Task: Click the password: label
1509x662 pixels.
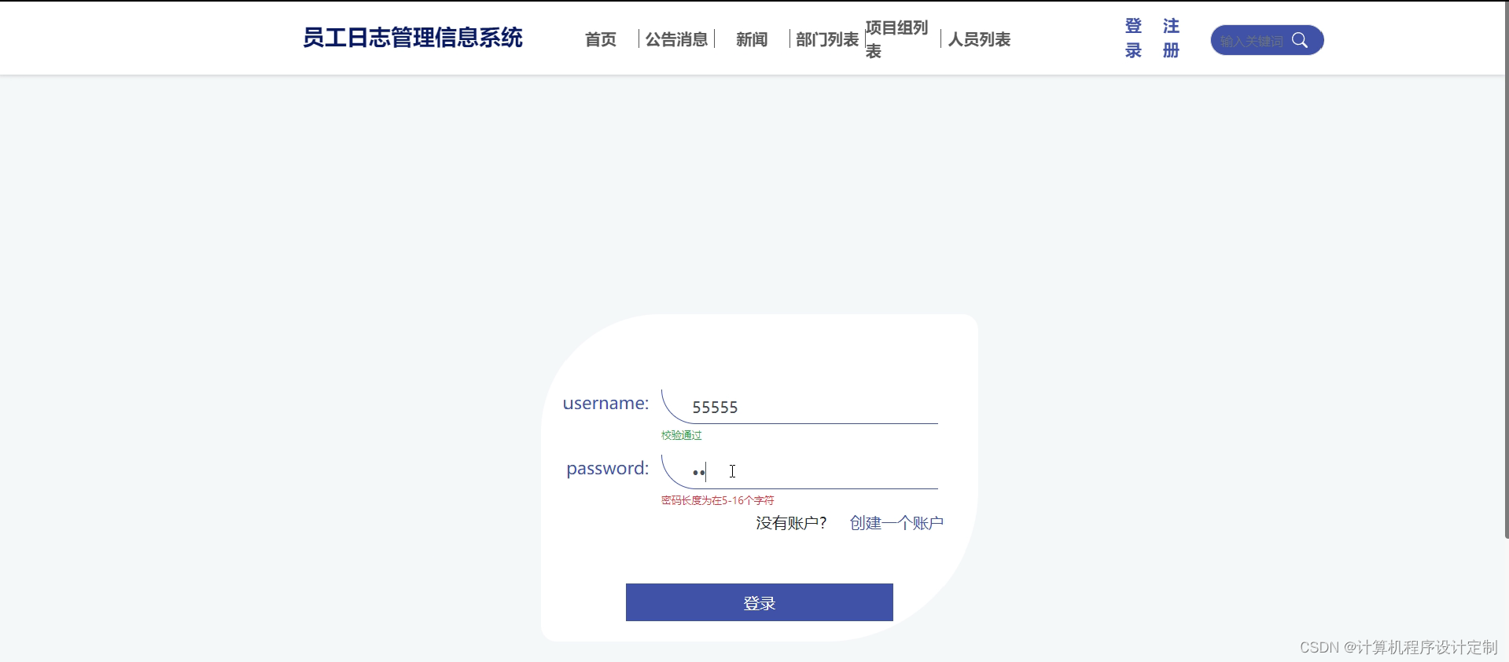Action: [x=608, y=469]
